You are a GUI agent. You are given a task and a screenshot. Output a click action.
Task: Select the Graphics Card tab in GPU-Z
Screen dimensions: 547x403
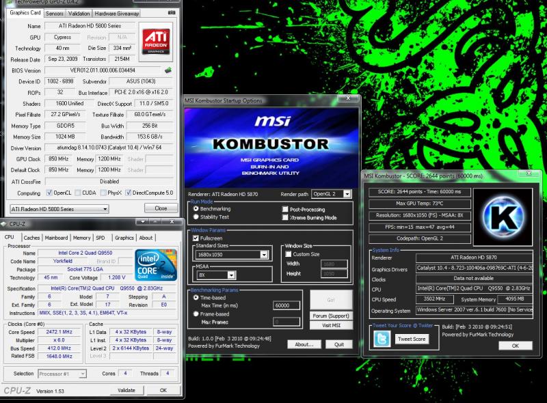(x=25, y=12)
